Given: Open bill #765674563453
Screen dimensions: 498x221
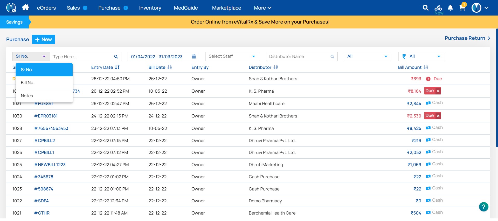Looking at the screenshot, I should click(51, 128).
